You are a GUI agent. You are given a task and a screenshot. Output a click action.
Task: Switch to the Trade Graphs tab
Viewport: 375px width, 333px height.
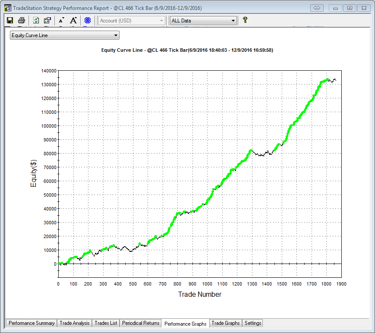[x=226, y=323]
